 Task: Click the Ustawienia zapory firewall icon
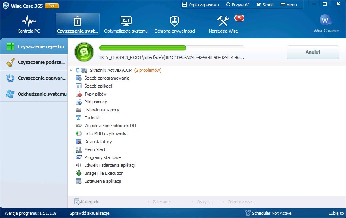click(79, 110)
